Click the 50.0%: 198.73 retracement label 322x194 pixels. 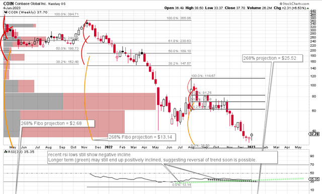[x=67, y=49]
